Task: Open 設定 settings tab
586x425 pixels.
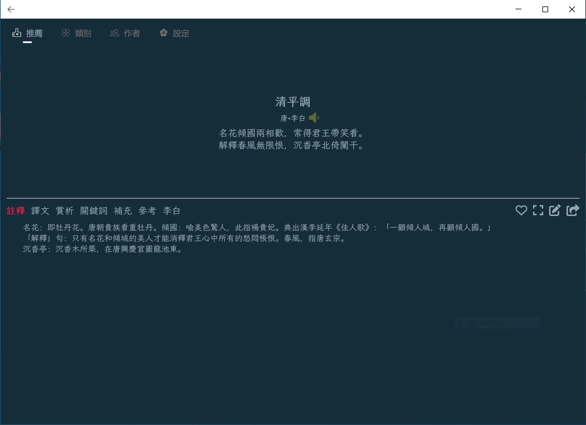Action: pyautogui.click(x=174, y=33)
